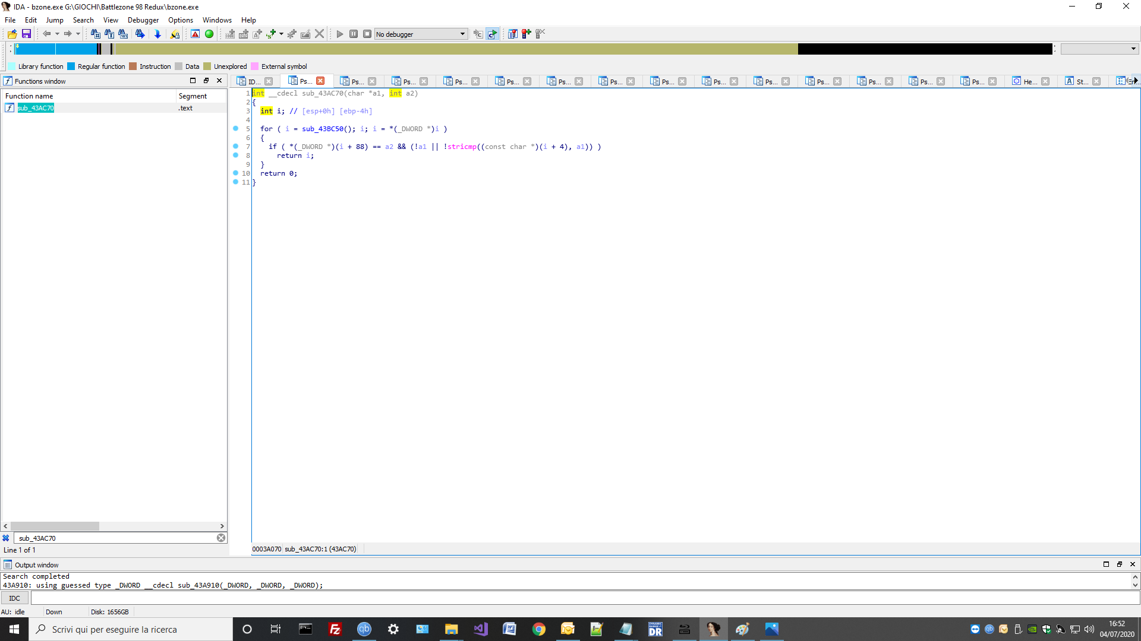Toggle the breakpoint marker at line 7

pos(236,146)
